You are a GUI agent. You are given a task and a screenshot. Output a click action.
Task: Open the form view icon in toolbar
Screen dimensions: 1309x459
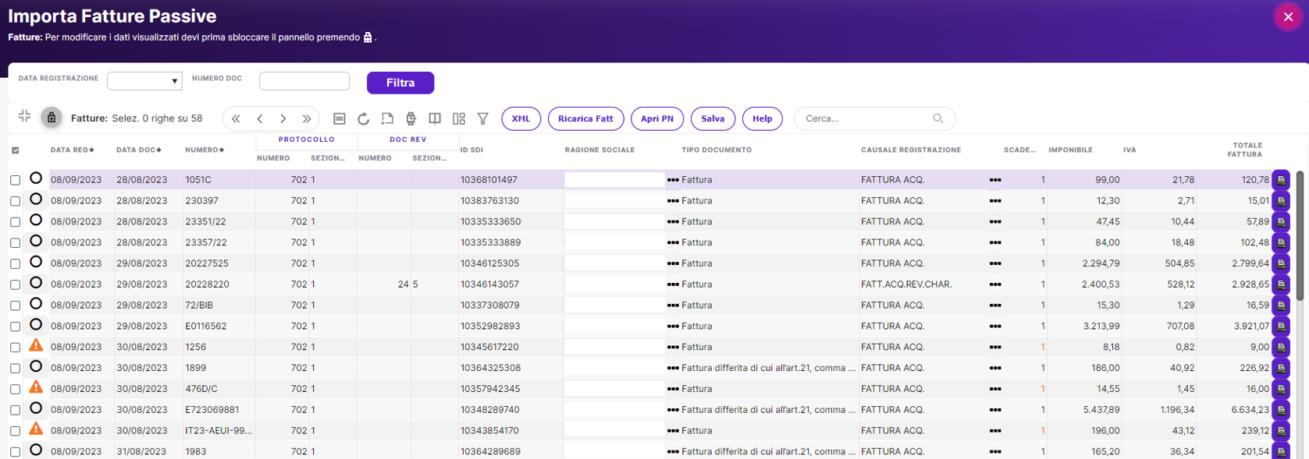[x=340, y=118]
